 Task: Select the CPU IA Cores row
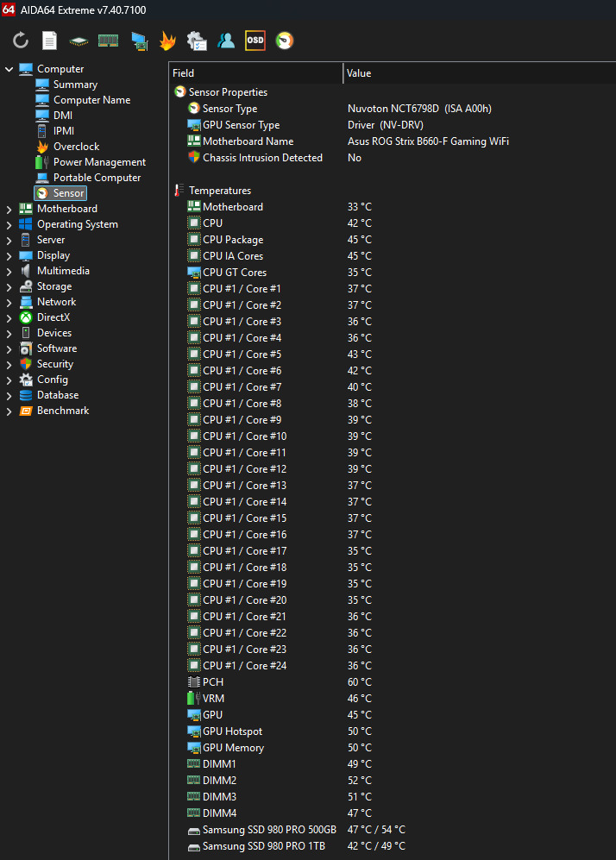393,255
